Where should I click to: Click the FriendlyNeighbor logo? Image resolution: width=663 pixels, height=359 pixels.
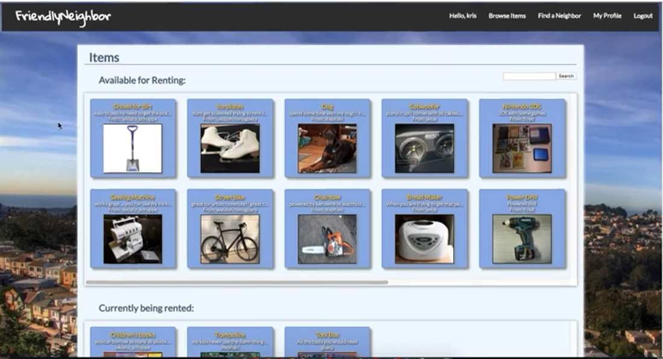pyautogui.click(x=63, y=17)
